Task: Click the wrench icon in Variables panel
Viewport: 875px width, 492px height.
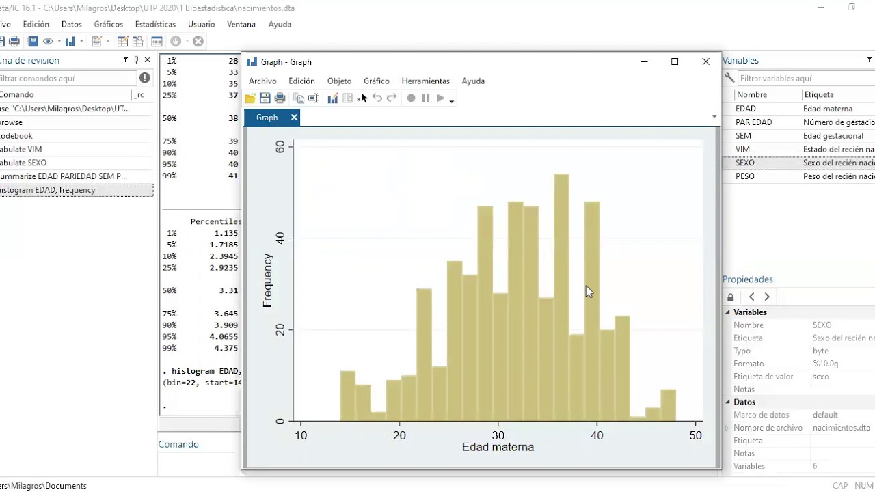Action: 729,78
